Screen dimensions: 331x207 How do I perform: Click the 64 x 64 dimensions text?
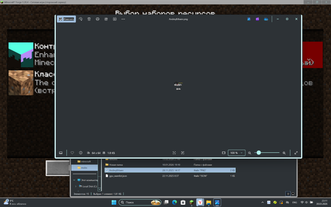pos(96,153)
